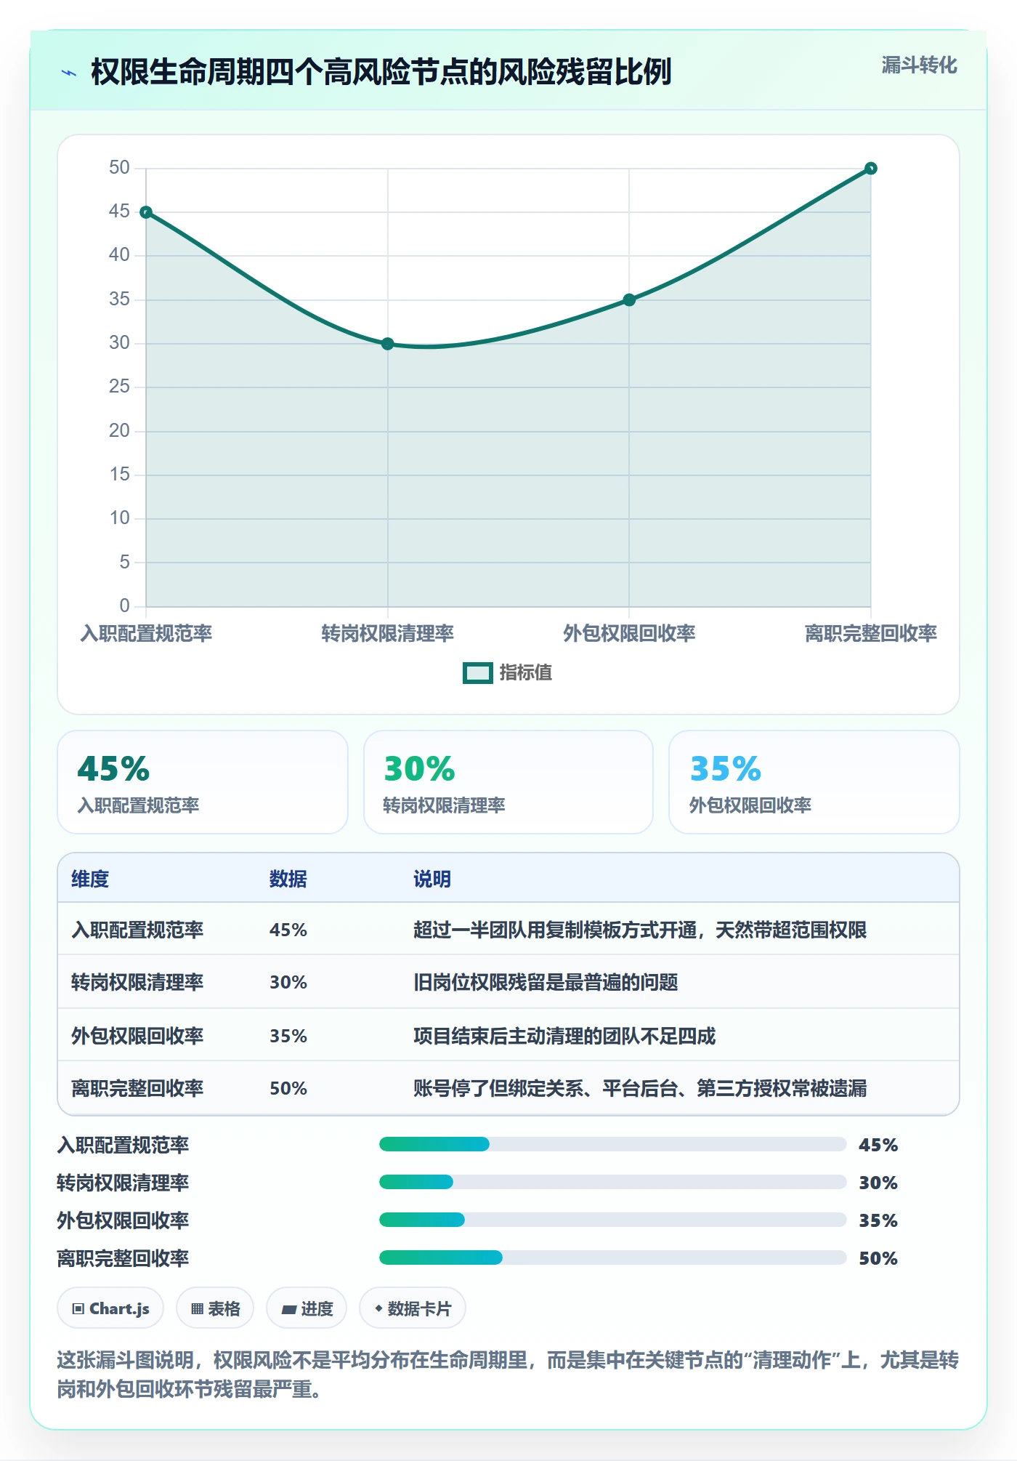Screen dimensions: 1017x1461
Task: Click the x-axis label 转岗权限清理率 on the chart
Action: point(388,634)
